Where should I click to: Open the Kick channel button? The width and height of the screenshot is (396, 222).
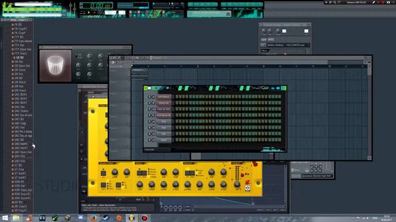[x=163, y=121]
